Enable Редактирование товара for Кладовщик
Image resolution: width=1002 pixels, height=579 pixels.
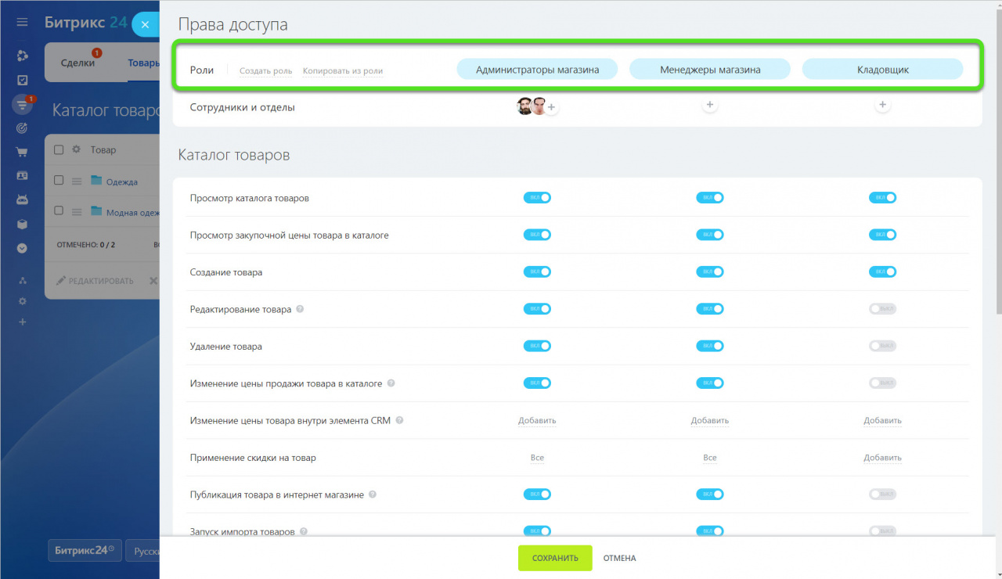[882, 309]
